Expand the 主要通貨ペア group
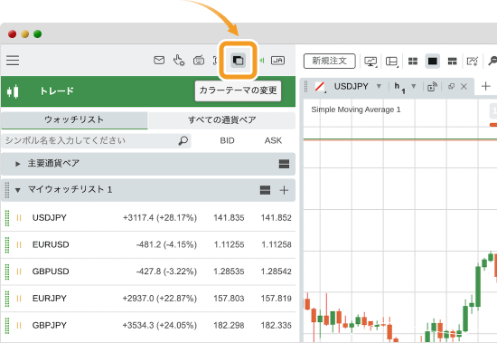This screenshot has height=343, width=497. coord(18,164)
